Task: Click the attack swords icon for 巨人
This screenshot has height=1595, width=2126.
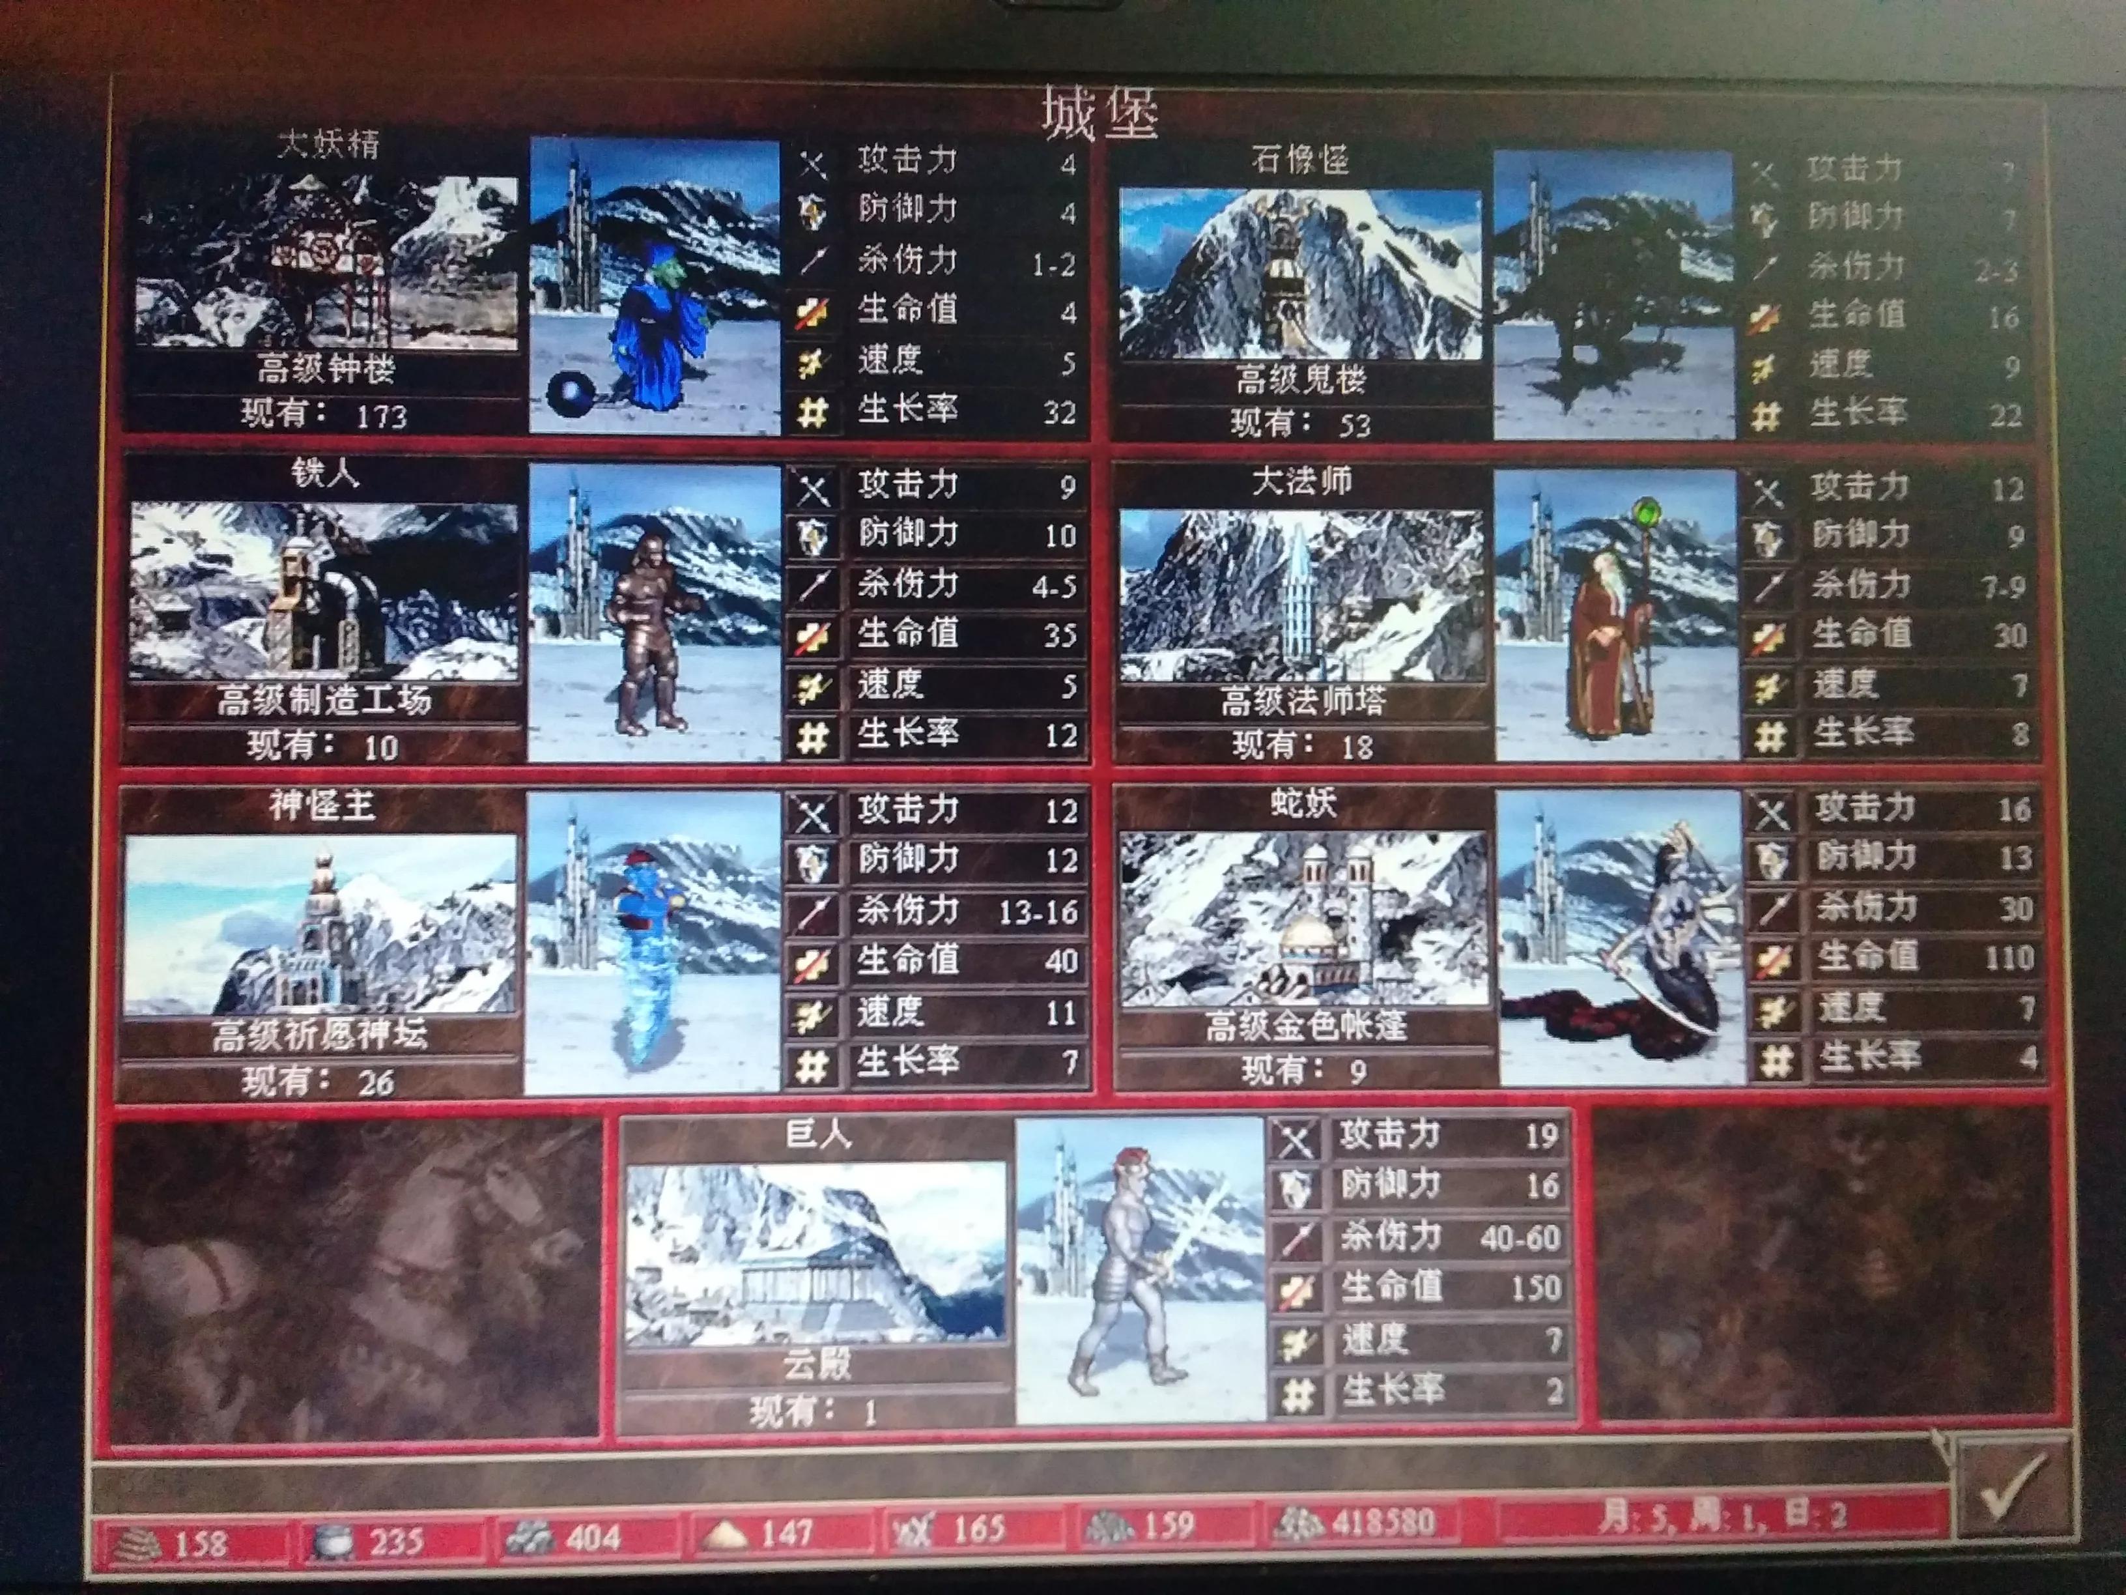Action: pos(1296,1140)
